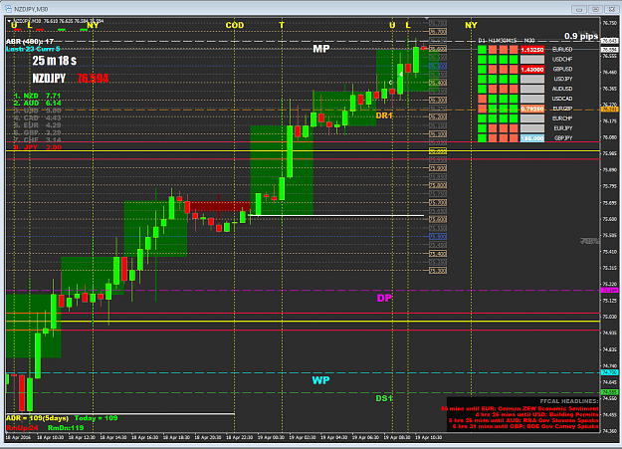Image resolution: width=622 pixels, height=449 pixels.
Task: Click the FFCAL HEADLINES heading
Action: pos(569,401)
